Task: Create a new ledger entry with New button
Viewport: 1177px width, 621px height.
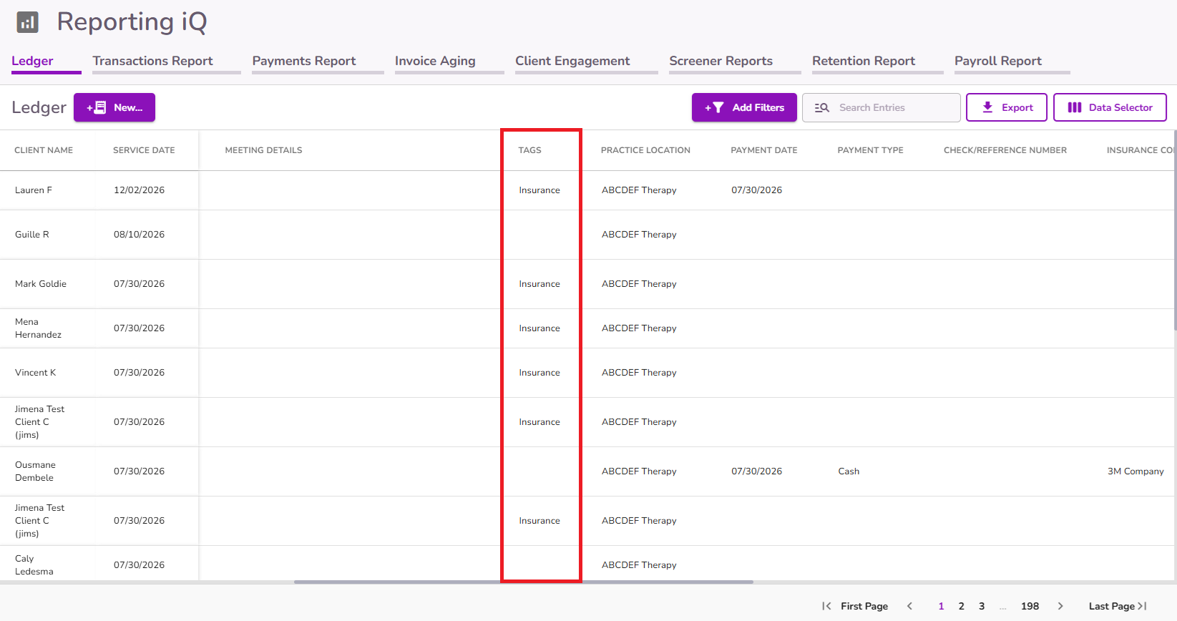Action: (114, 107)
